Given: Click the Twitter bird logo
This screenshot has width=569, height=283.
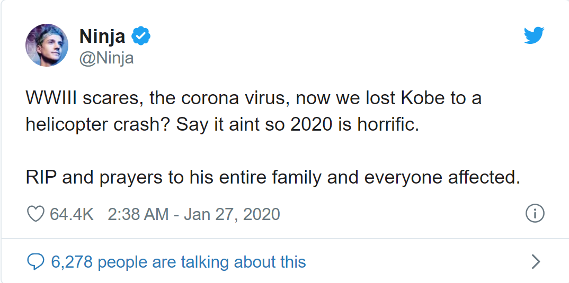Looking at the screenshot, I should [534, 35].
